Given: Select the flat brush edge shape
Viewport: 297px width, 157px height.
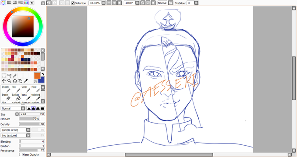Looking at the screenshot, I should 42,108.
